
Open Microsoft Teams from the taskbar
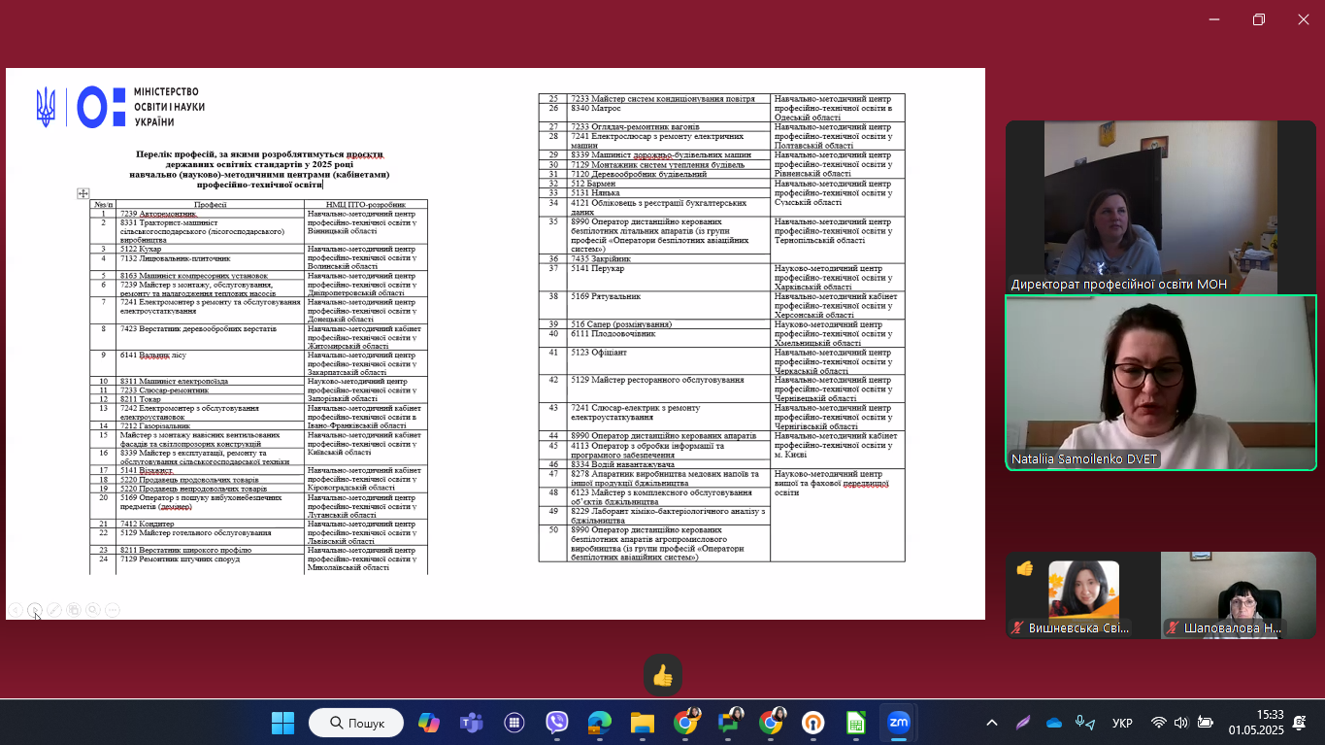472,723
